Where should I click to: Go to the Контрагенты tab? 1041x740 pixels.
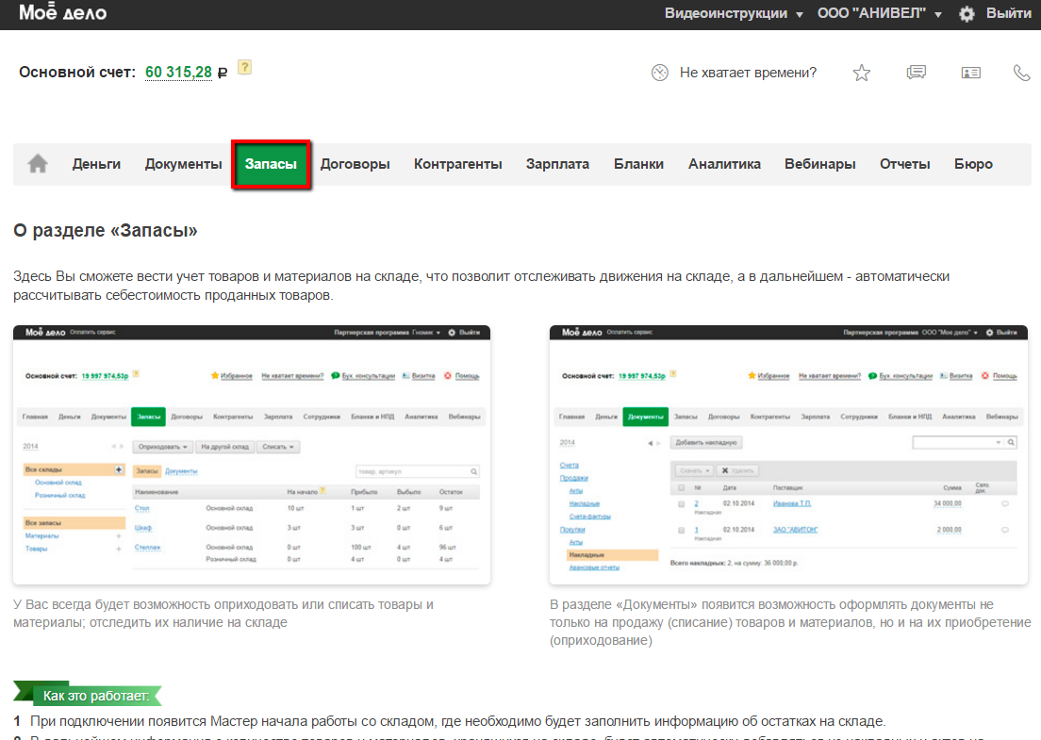tap(458, 164)
